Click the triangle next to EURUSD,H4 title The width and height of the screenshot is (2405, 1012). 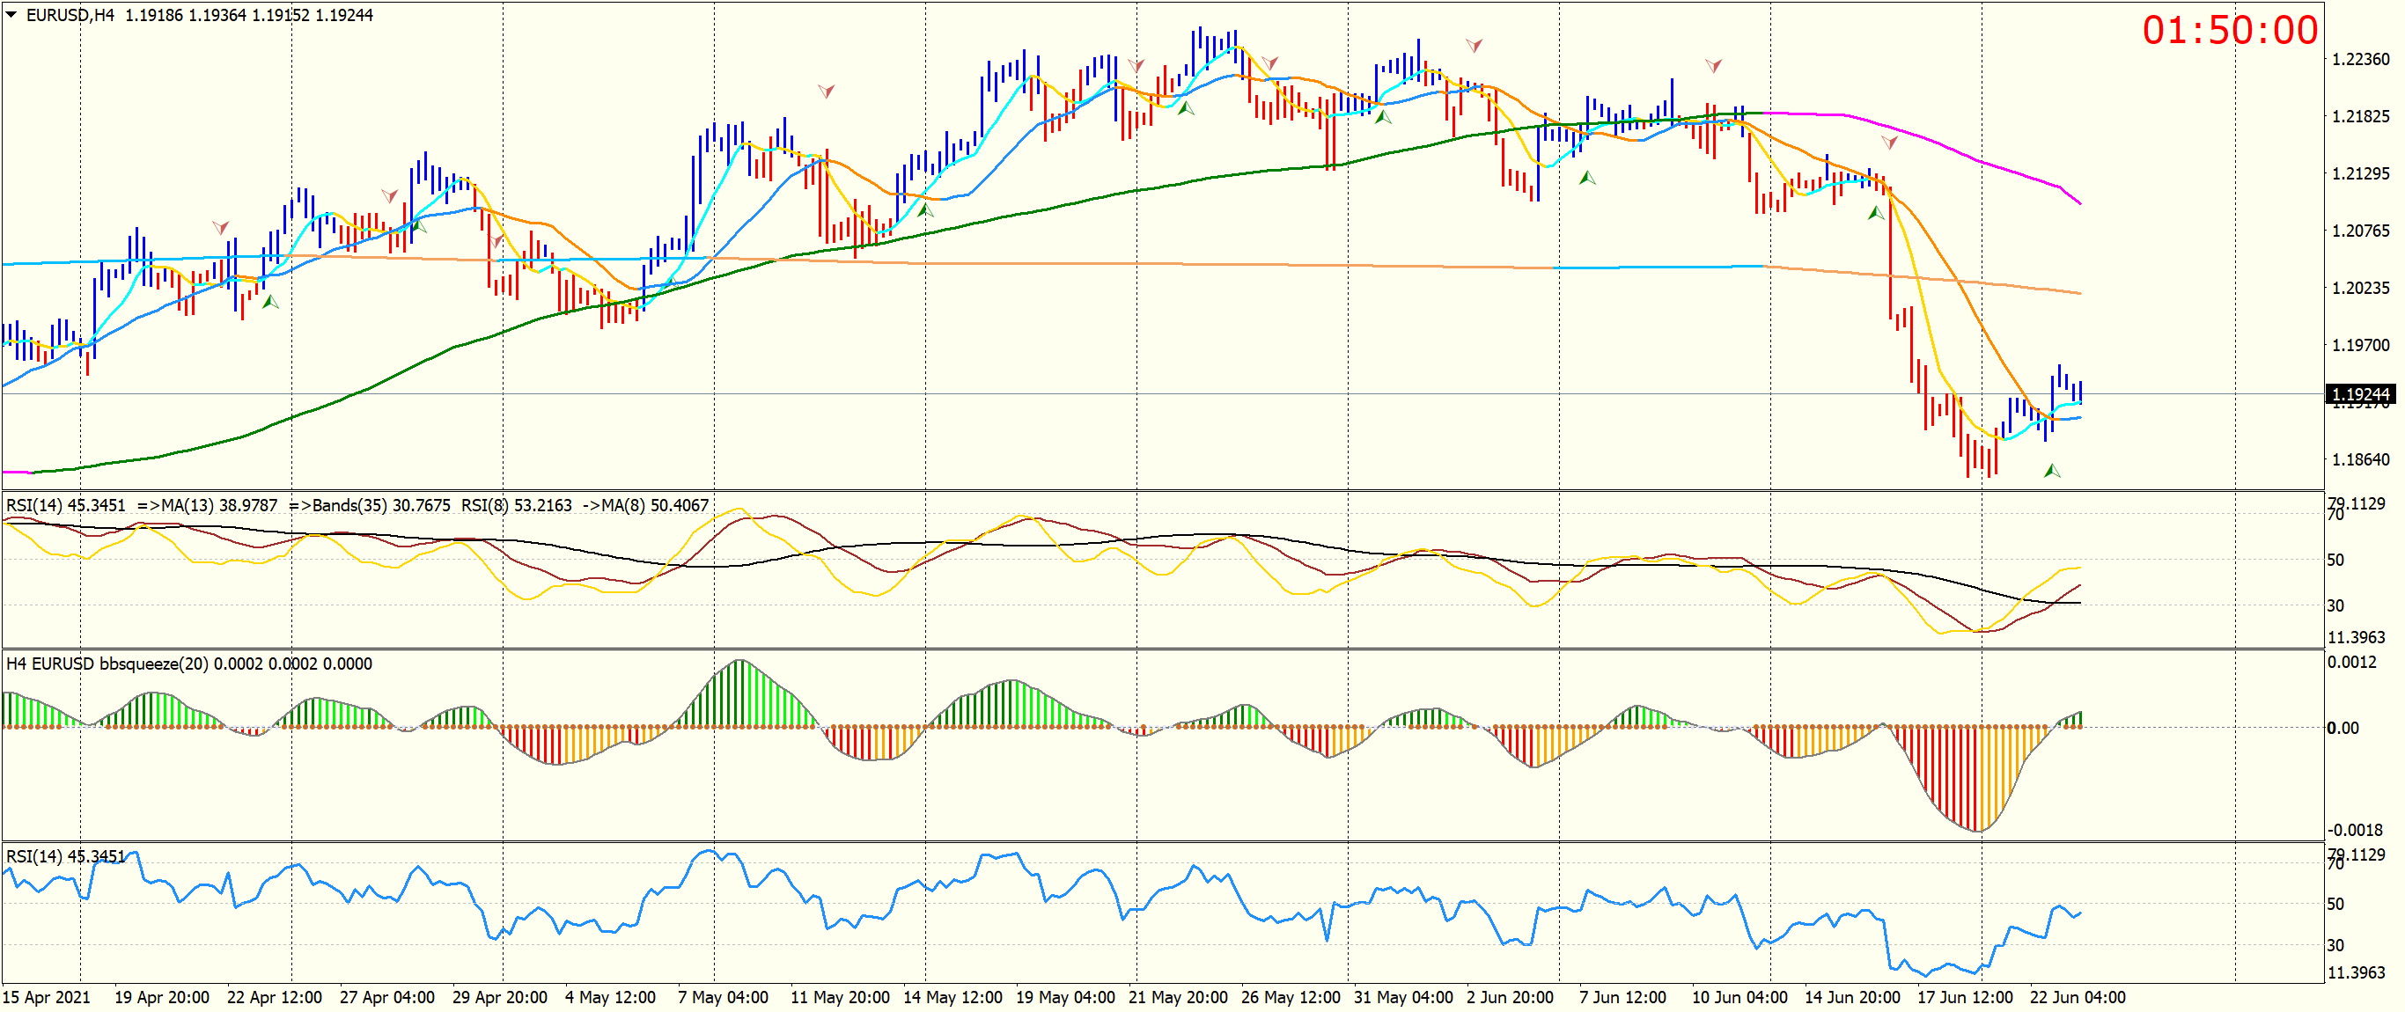[11, 15]
